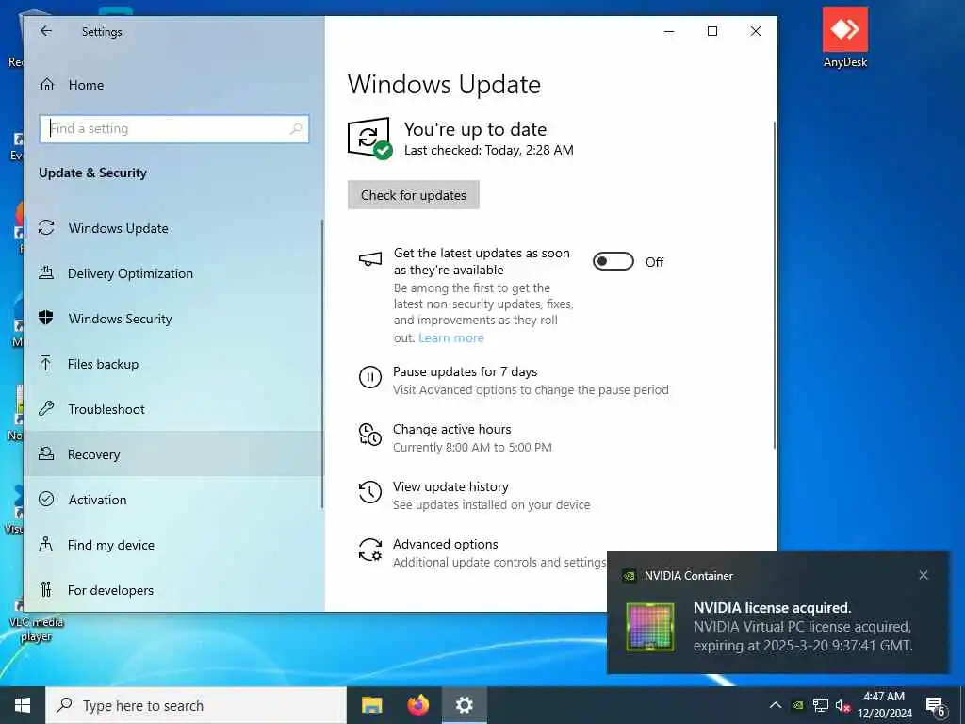The height and width of the screenshot is (724, 965).
Task: Click the house icon beside Home
Action: [x=47, y=84]
